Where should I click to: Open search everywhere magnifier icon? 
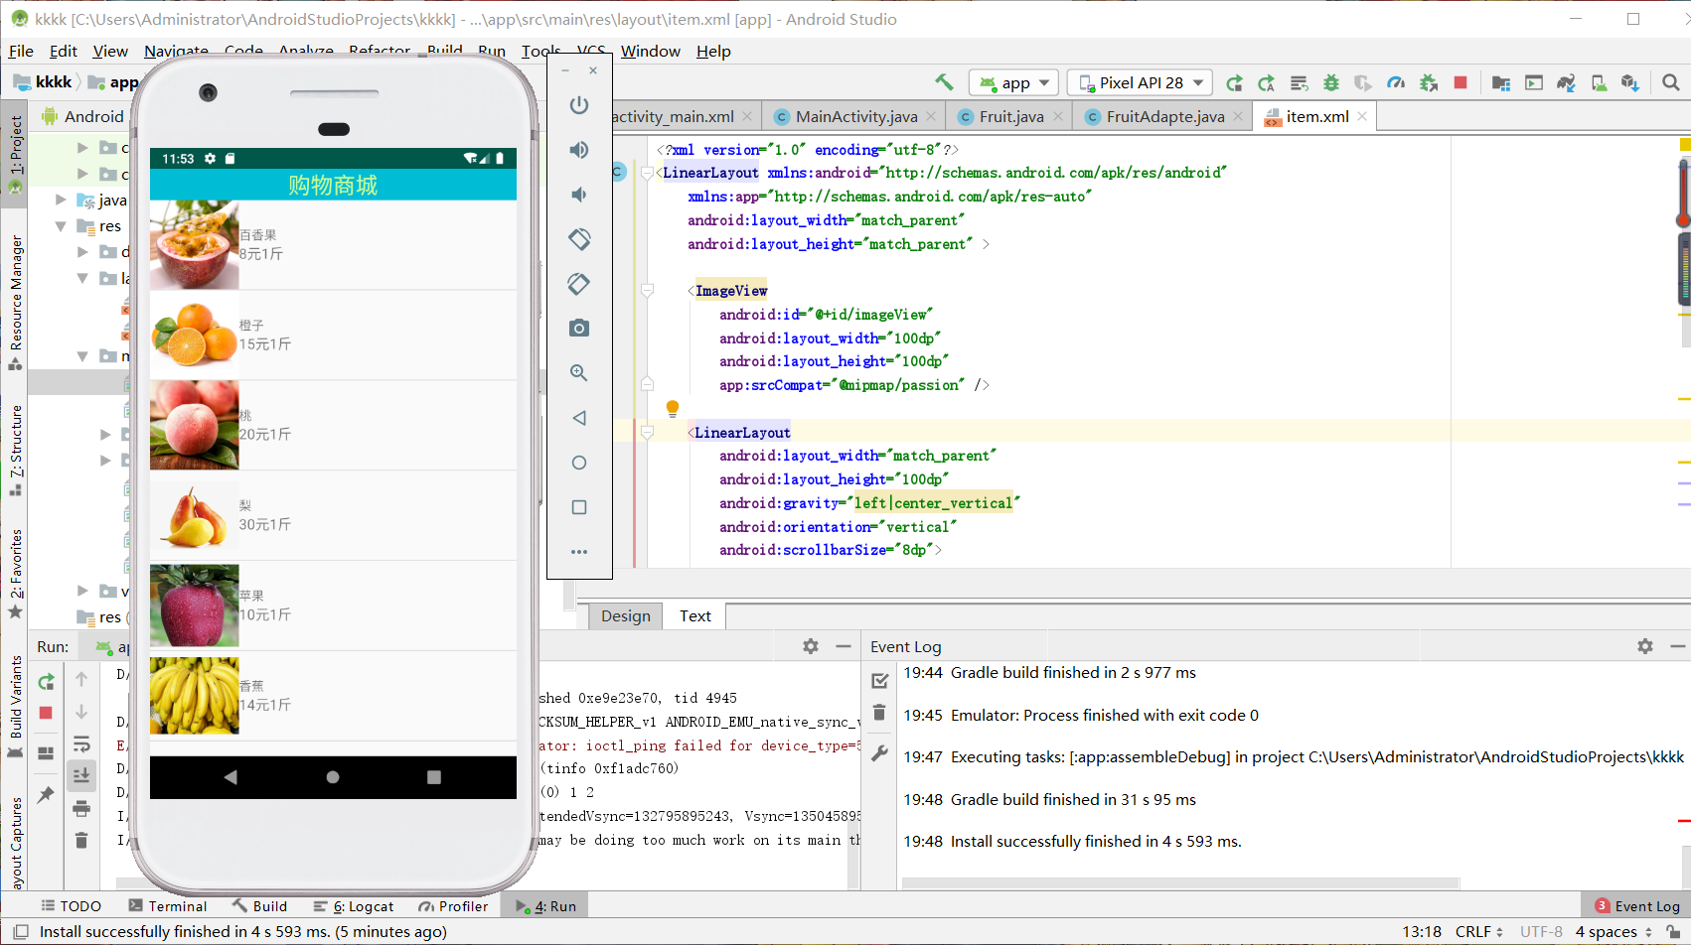[x=1671, y=83]
